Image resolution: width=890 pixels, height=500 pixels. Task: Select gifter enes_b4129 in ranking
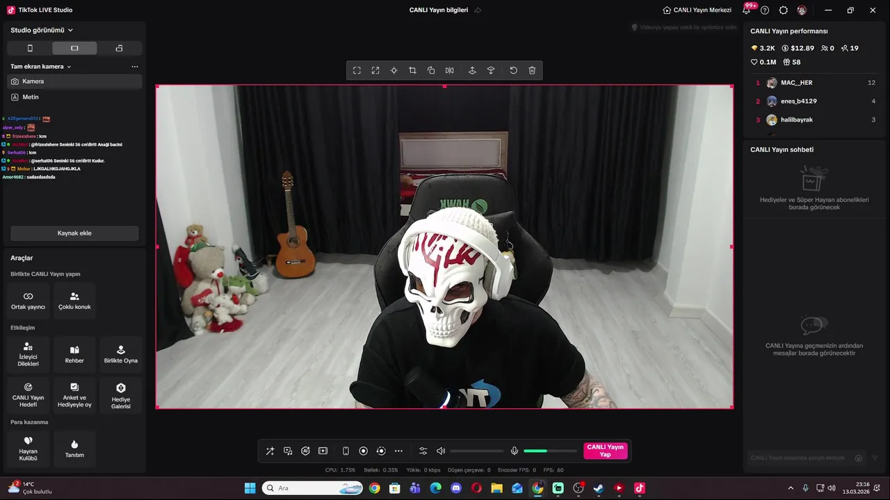816,101
